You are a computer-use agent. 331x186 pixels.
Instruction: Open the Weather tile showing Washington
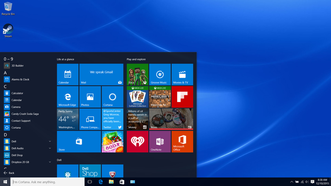68,119
